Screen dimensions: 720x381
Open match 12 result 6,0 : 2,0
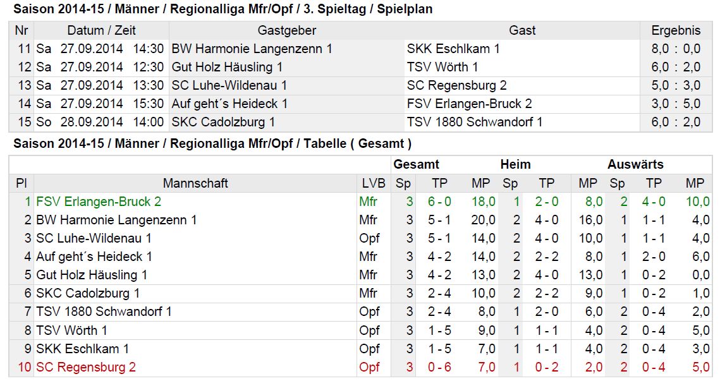click(676, 67)
